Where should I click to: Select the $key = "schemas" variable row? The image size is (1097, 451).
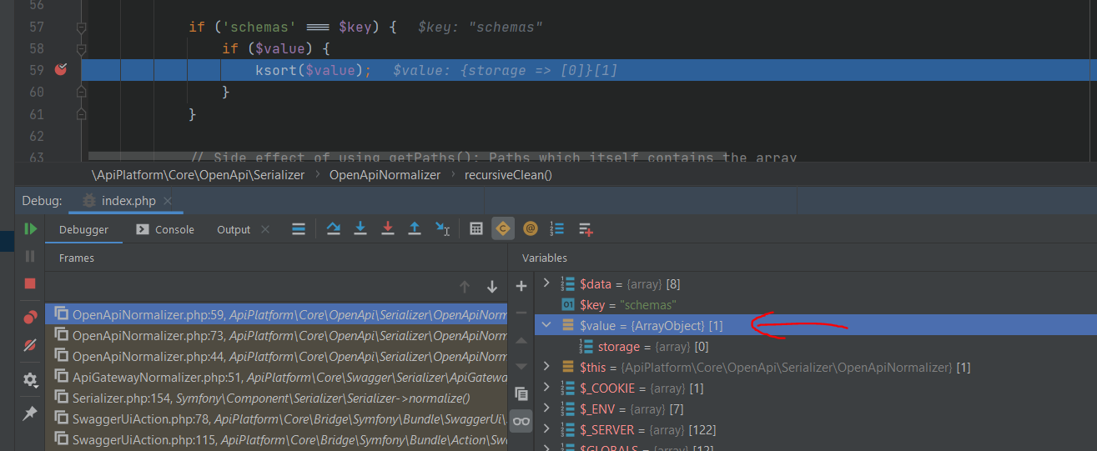click(x=816, y=305)
